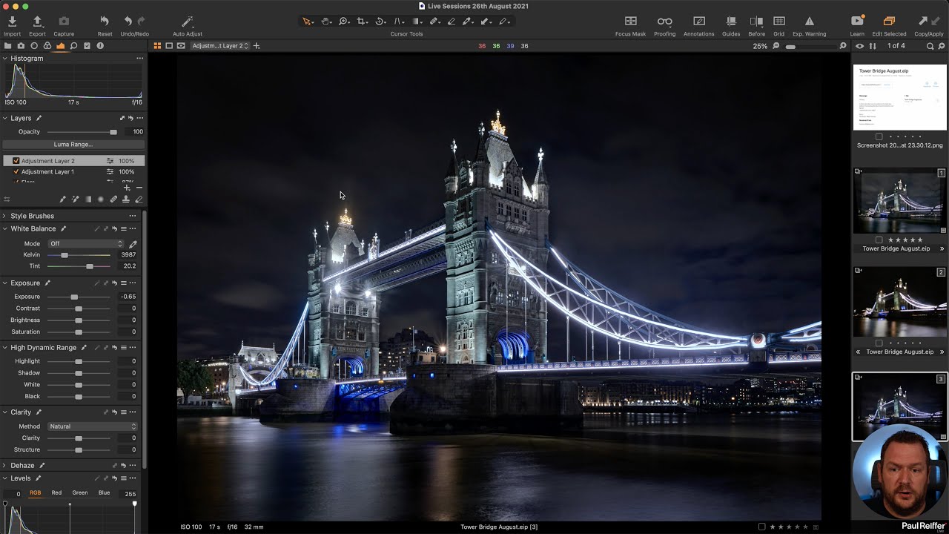Open Histogram panel three-dots menu
The height and width of the screenshot is (534, 949).
(x=139, y=58)
